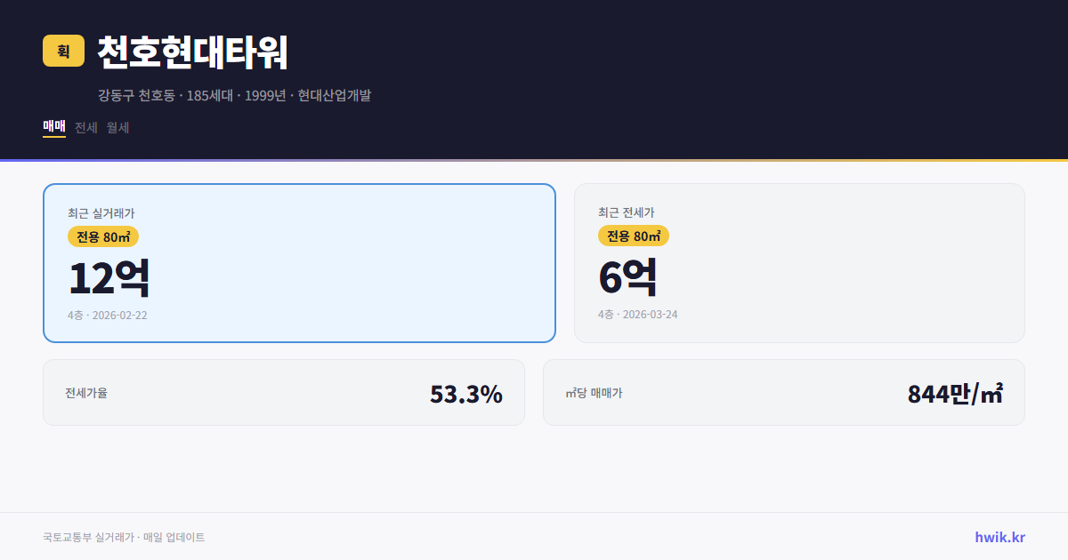This screenshot has height=560, width=1068.
Task: Select the 전용 80㎡ badge on jeonse card
Action: point(632,236)
